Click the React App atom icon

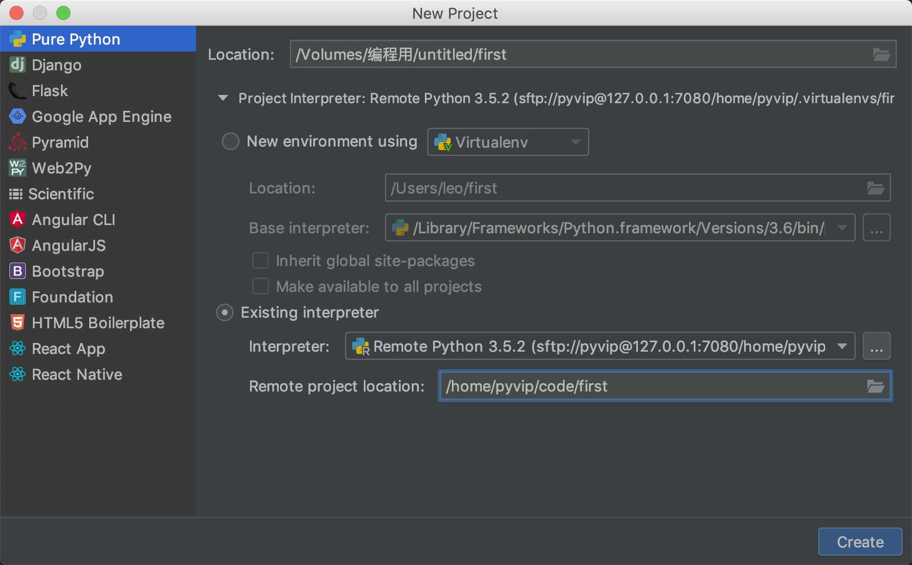coord(18,349)
